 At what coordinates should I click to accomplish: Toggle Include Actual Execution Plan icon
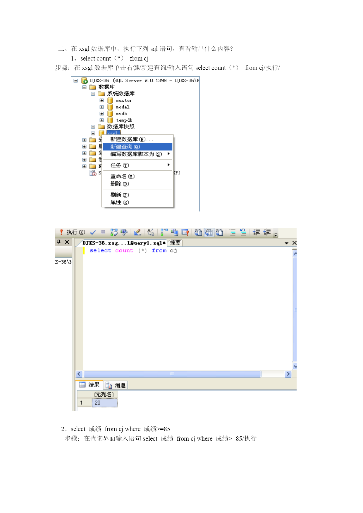pos(164,232)
